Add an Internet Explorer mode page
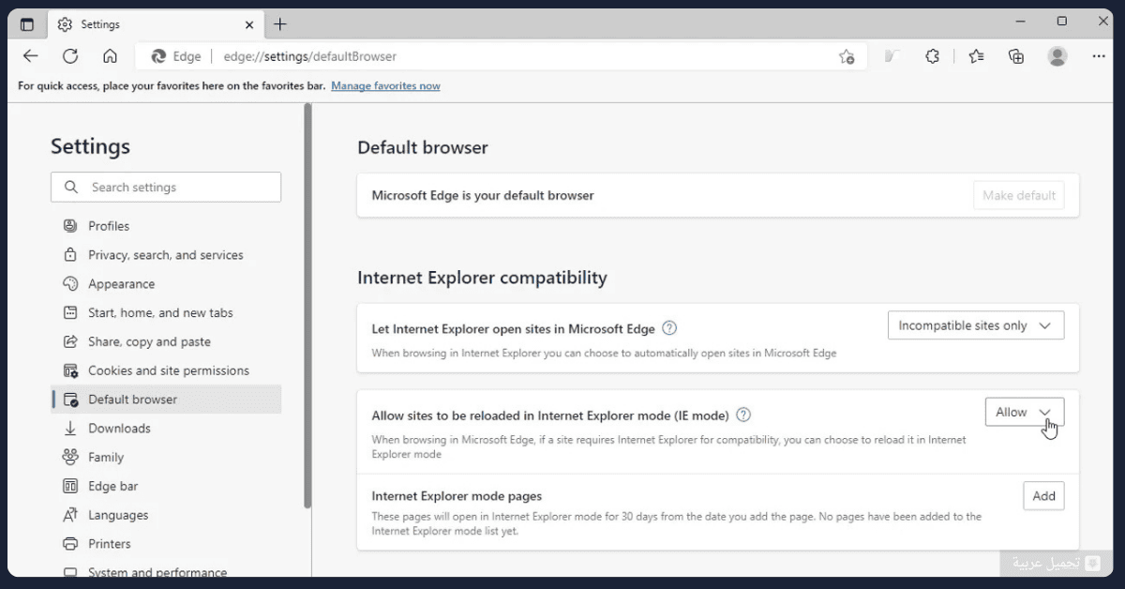This screenshot has width=1125, height=589. [1043, 496]
